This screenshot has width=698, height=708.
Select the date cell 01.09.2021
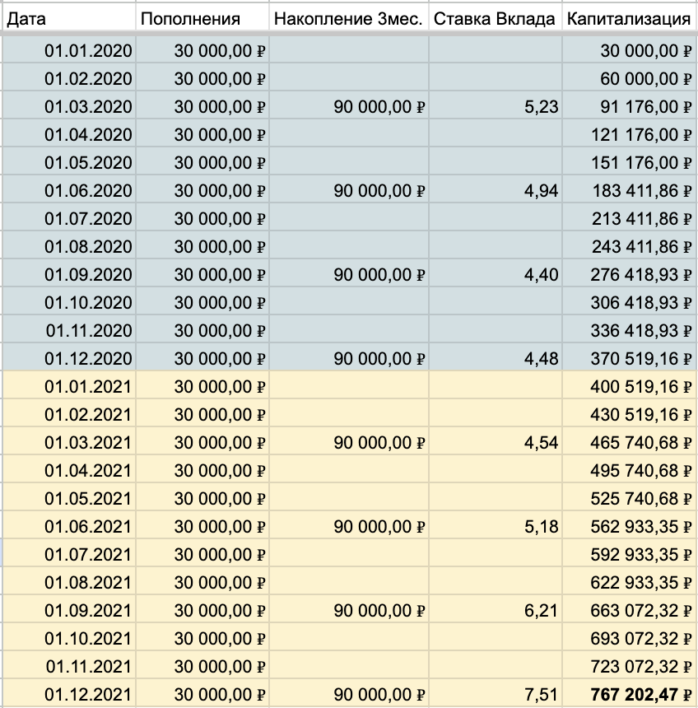[x=88, y=611]
